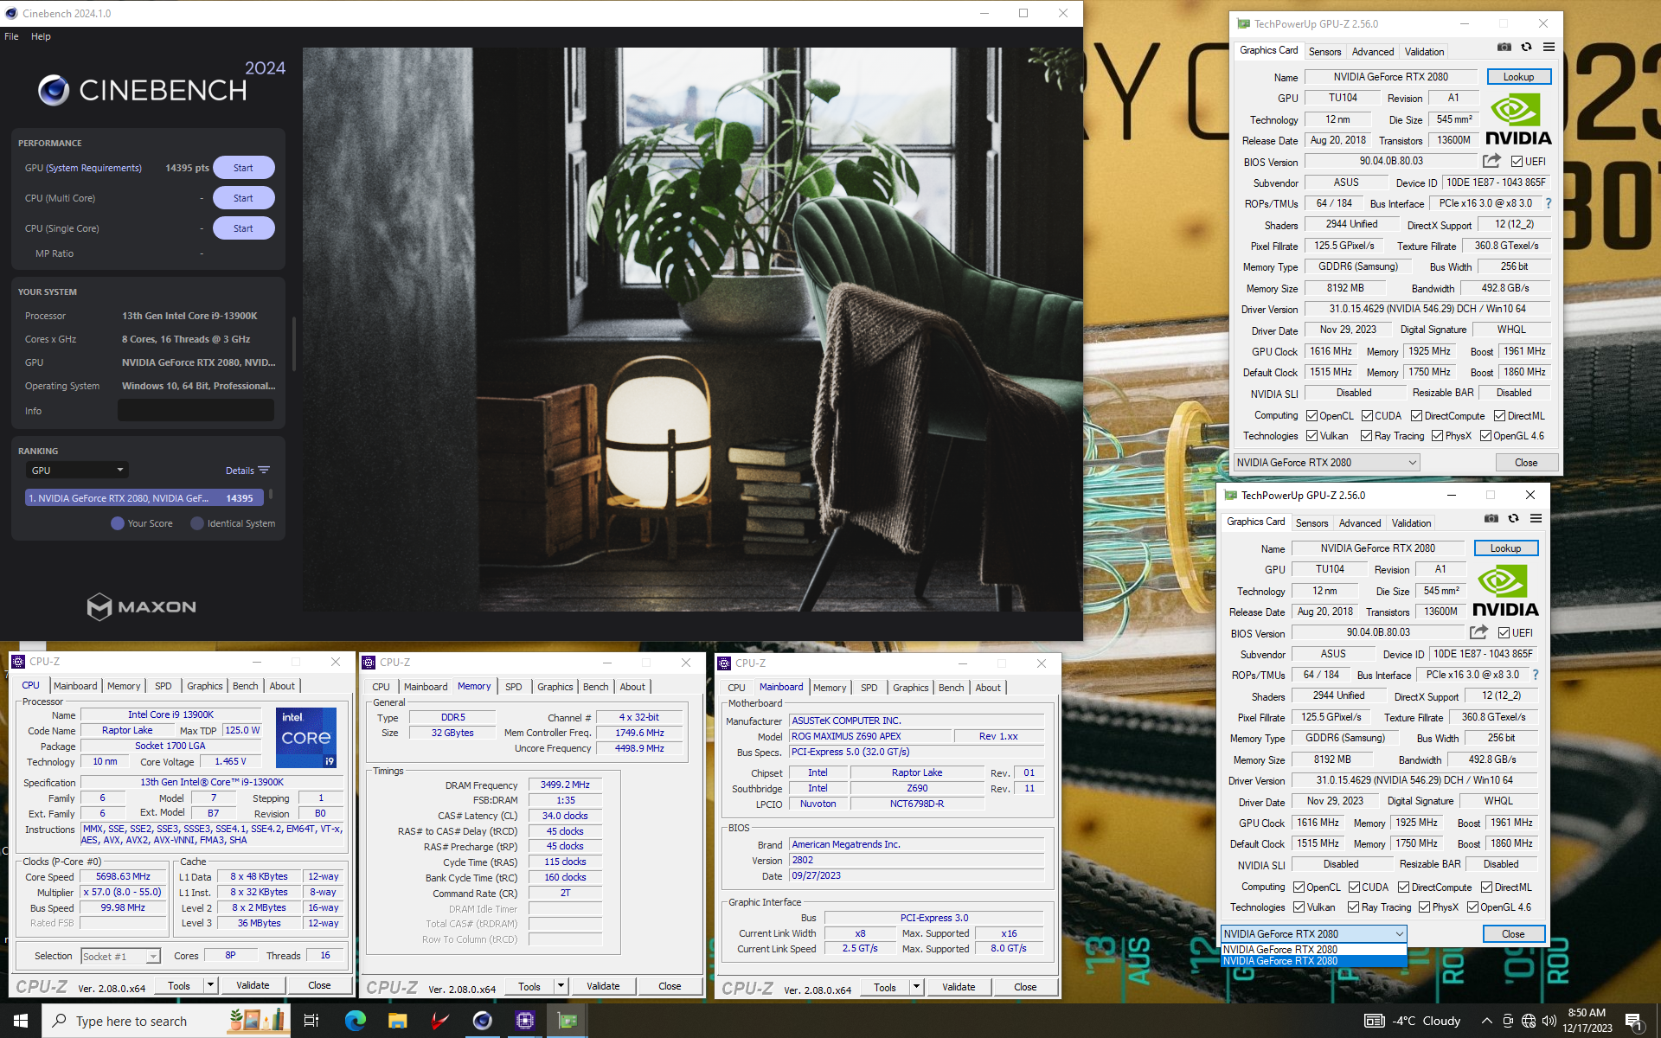Open the notification center icon in system tray
This screenshot has height=1038, width=1661.
click(1634, 1022)
